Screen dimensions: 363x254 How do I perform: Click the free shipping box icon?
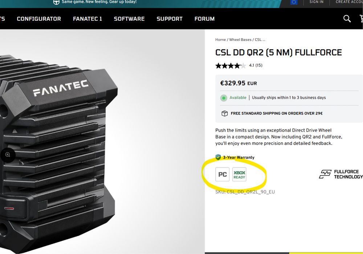point(225,113)
